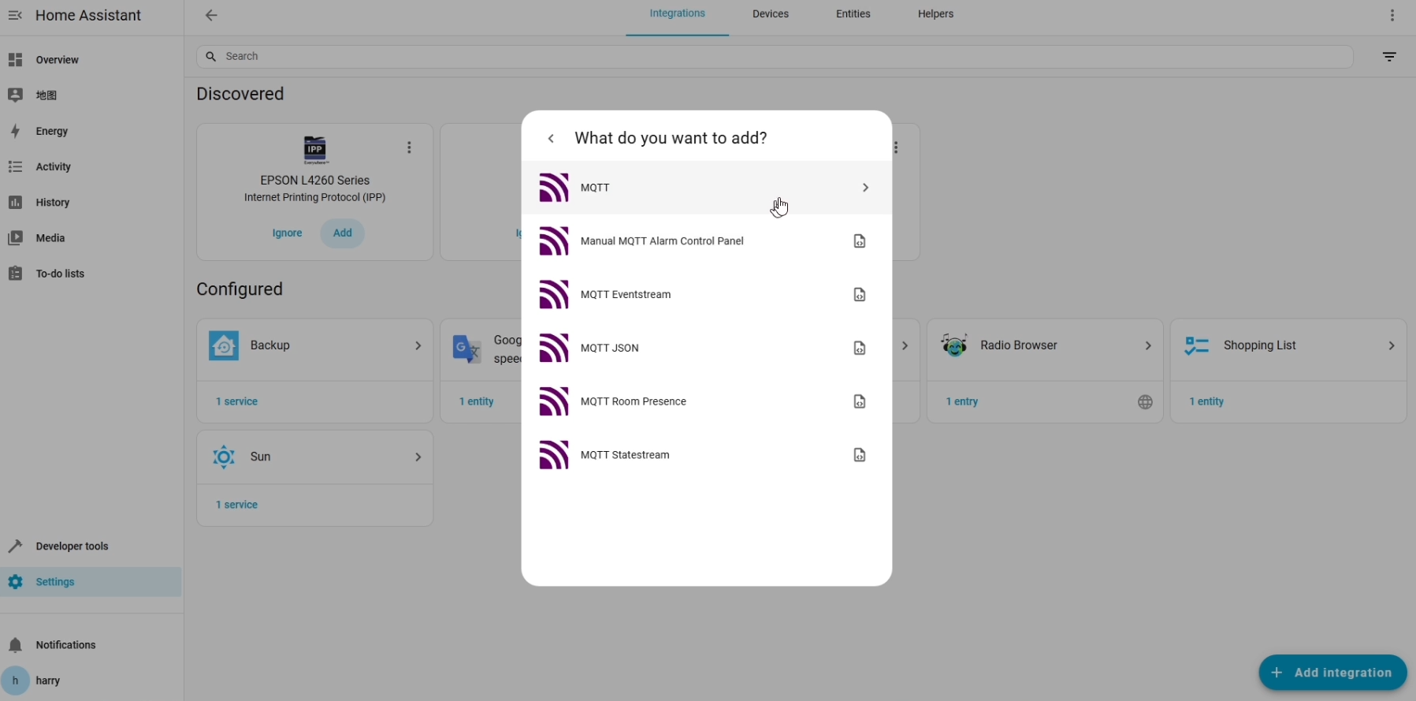This screenshot has width=1416, height=701.
Task: Expand the Radio Browser integration
Action: (1147, 345)
